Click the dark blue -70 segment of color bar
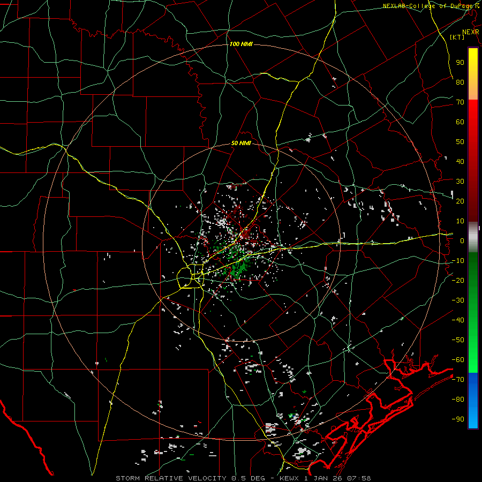 coord(473,380)
